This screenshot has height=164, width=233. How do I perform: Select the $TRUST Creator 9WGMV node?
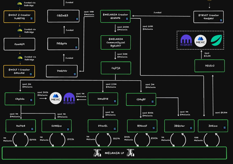point(209,17)
